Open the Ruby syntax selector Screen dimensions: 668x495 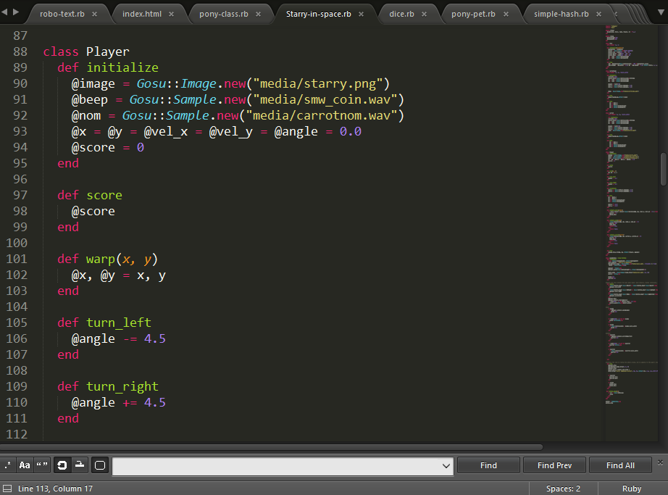[632, 488]
